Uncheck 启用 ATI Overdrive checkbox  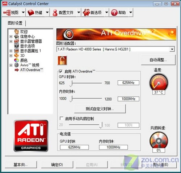point(60,71)
